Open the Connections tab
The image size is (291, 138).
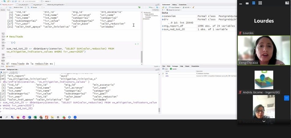(182, 5)
